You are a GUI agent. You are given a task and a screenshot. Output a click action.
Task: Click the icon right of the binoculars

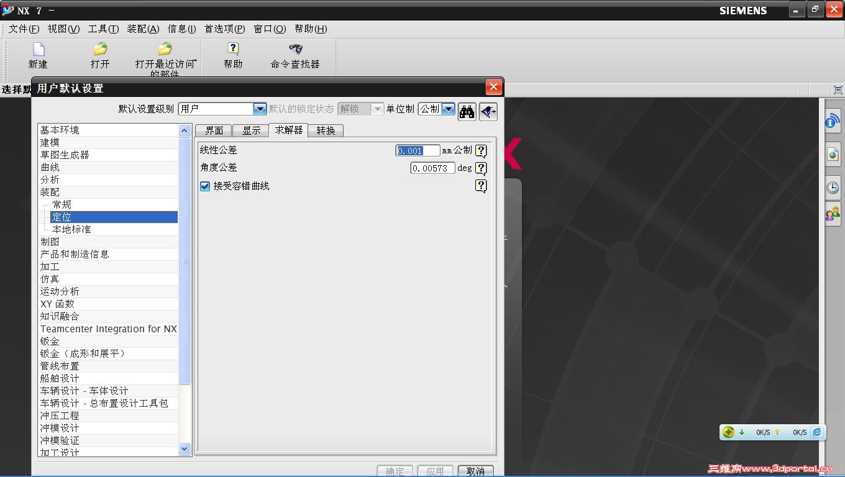(x=488, y=111)
